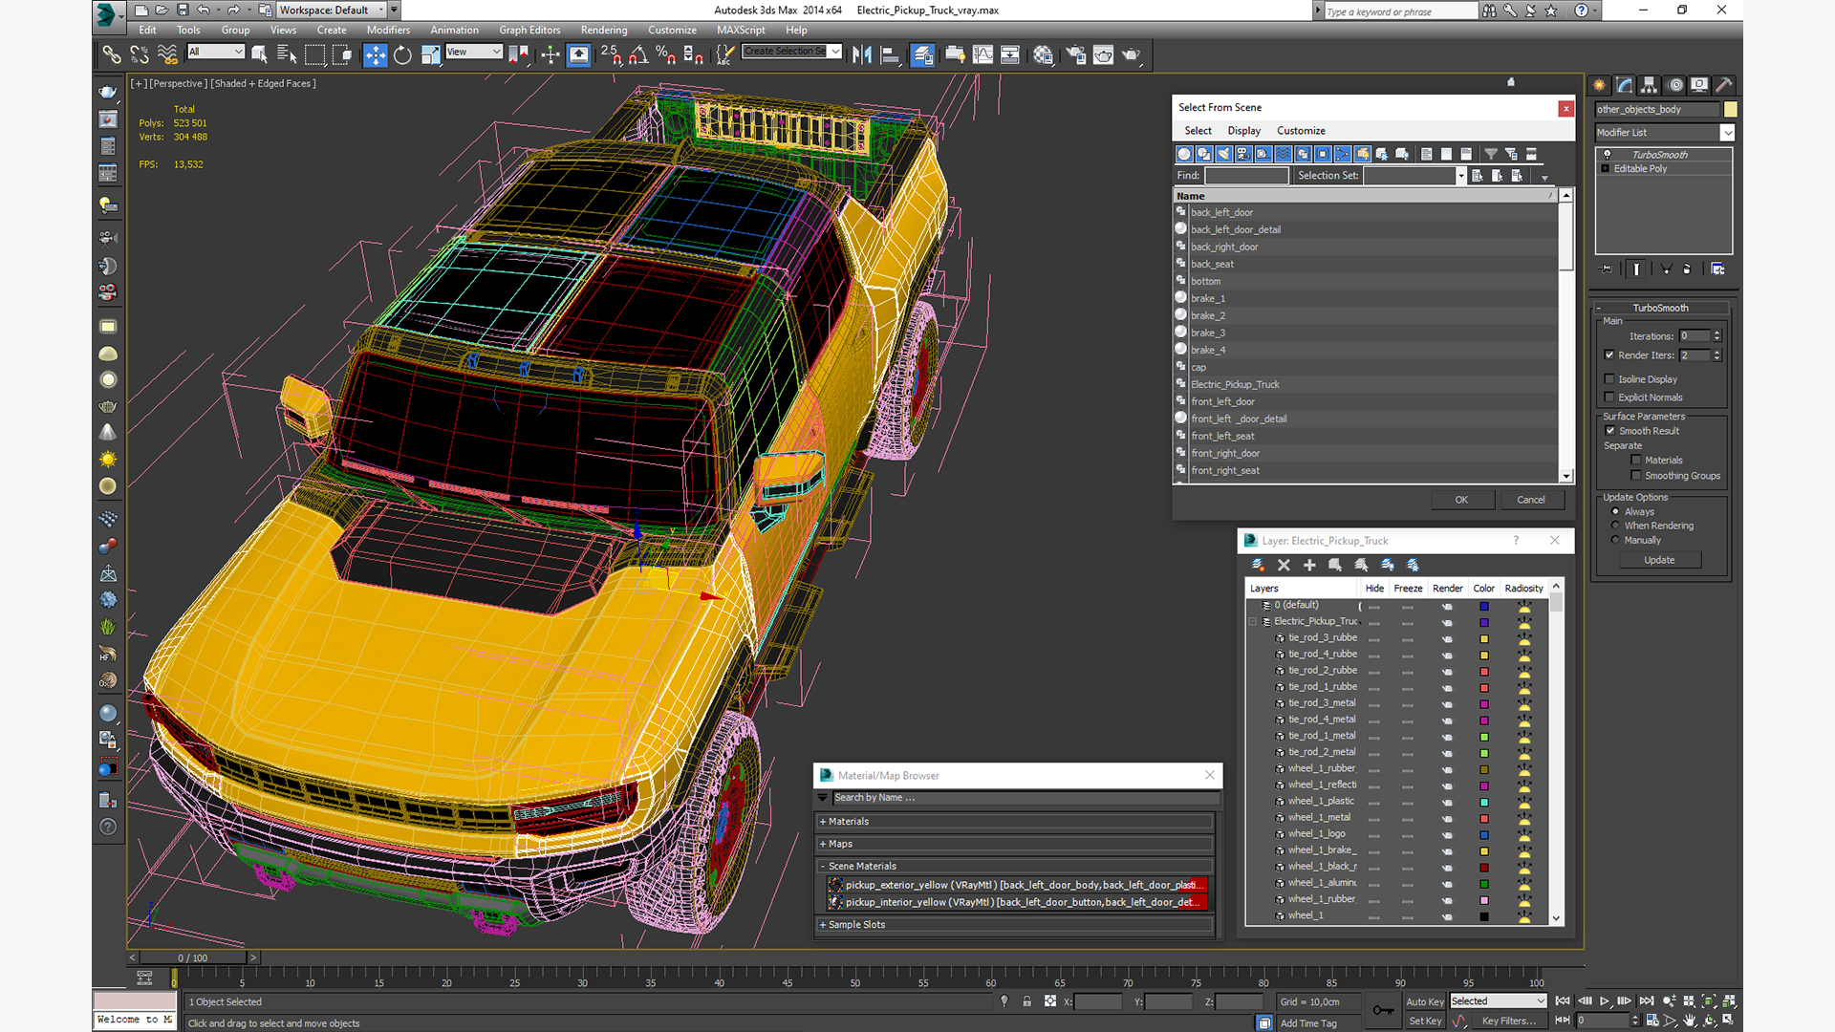Toggle Render Iters checkbox
This screenshot has width=1835, height=1032.
[1610, 355]
